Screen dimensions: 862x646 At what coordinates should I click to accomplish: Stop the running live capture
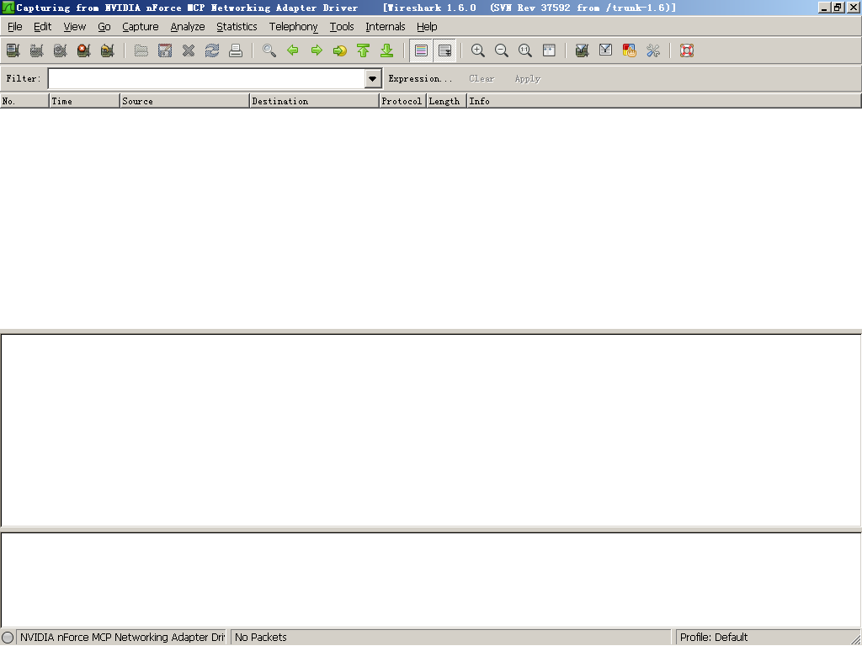[84, 50]
